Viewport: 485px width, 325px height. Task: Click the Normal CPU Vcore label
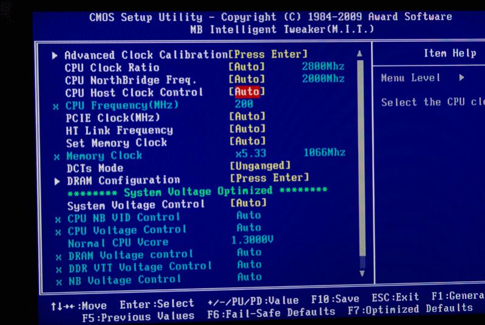118,242
